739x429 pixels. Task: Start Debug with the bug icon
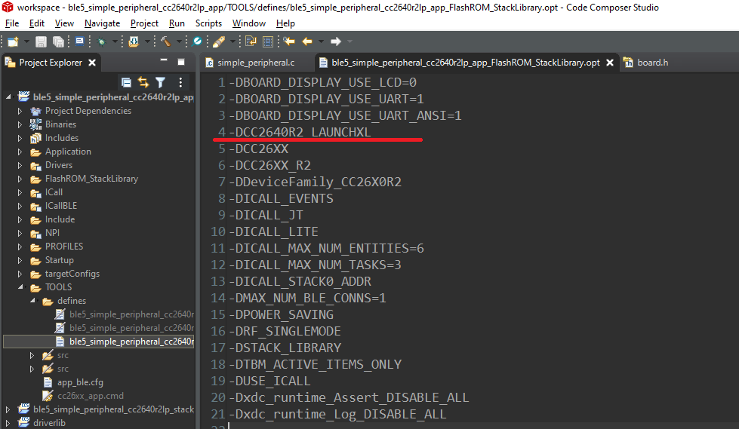101,42
